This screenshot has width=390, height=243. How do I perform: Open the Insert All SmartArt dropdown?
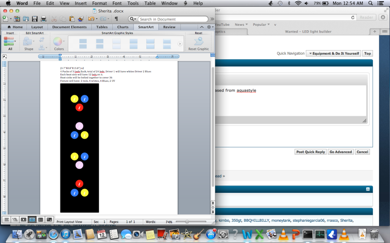pyautogui.click(x=10, y=43)
